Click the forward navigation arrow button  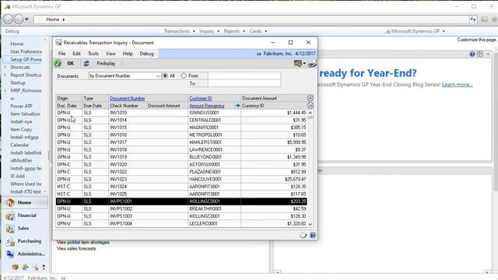[x=19, y=19]
